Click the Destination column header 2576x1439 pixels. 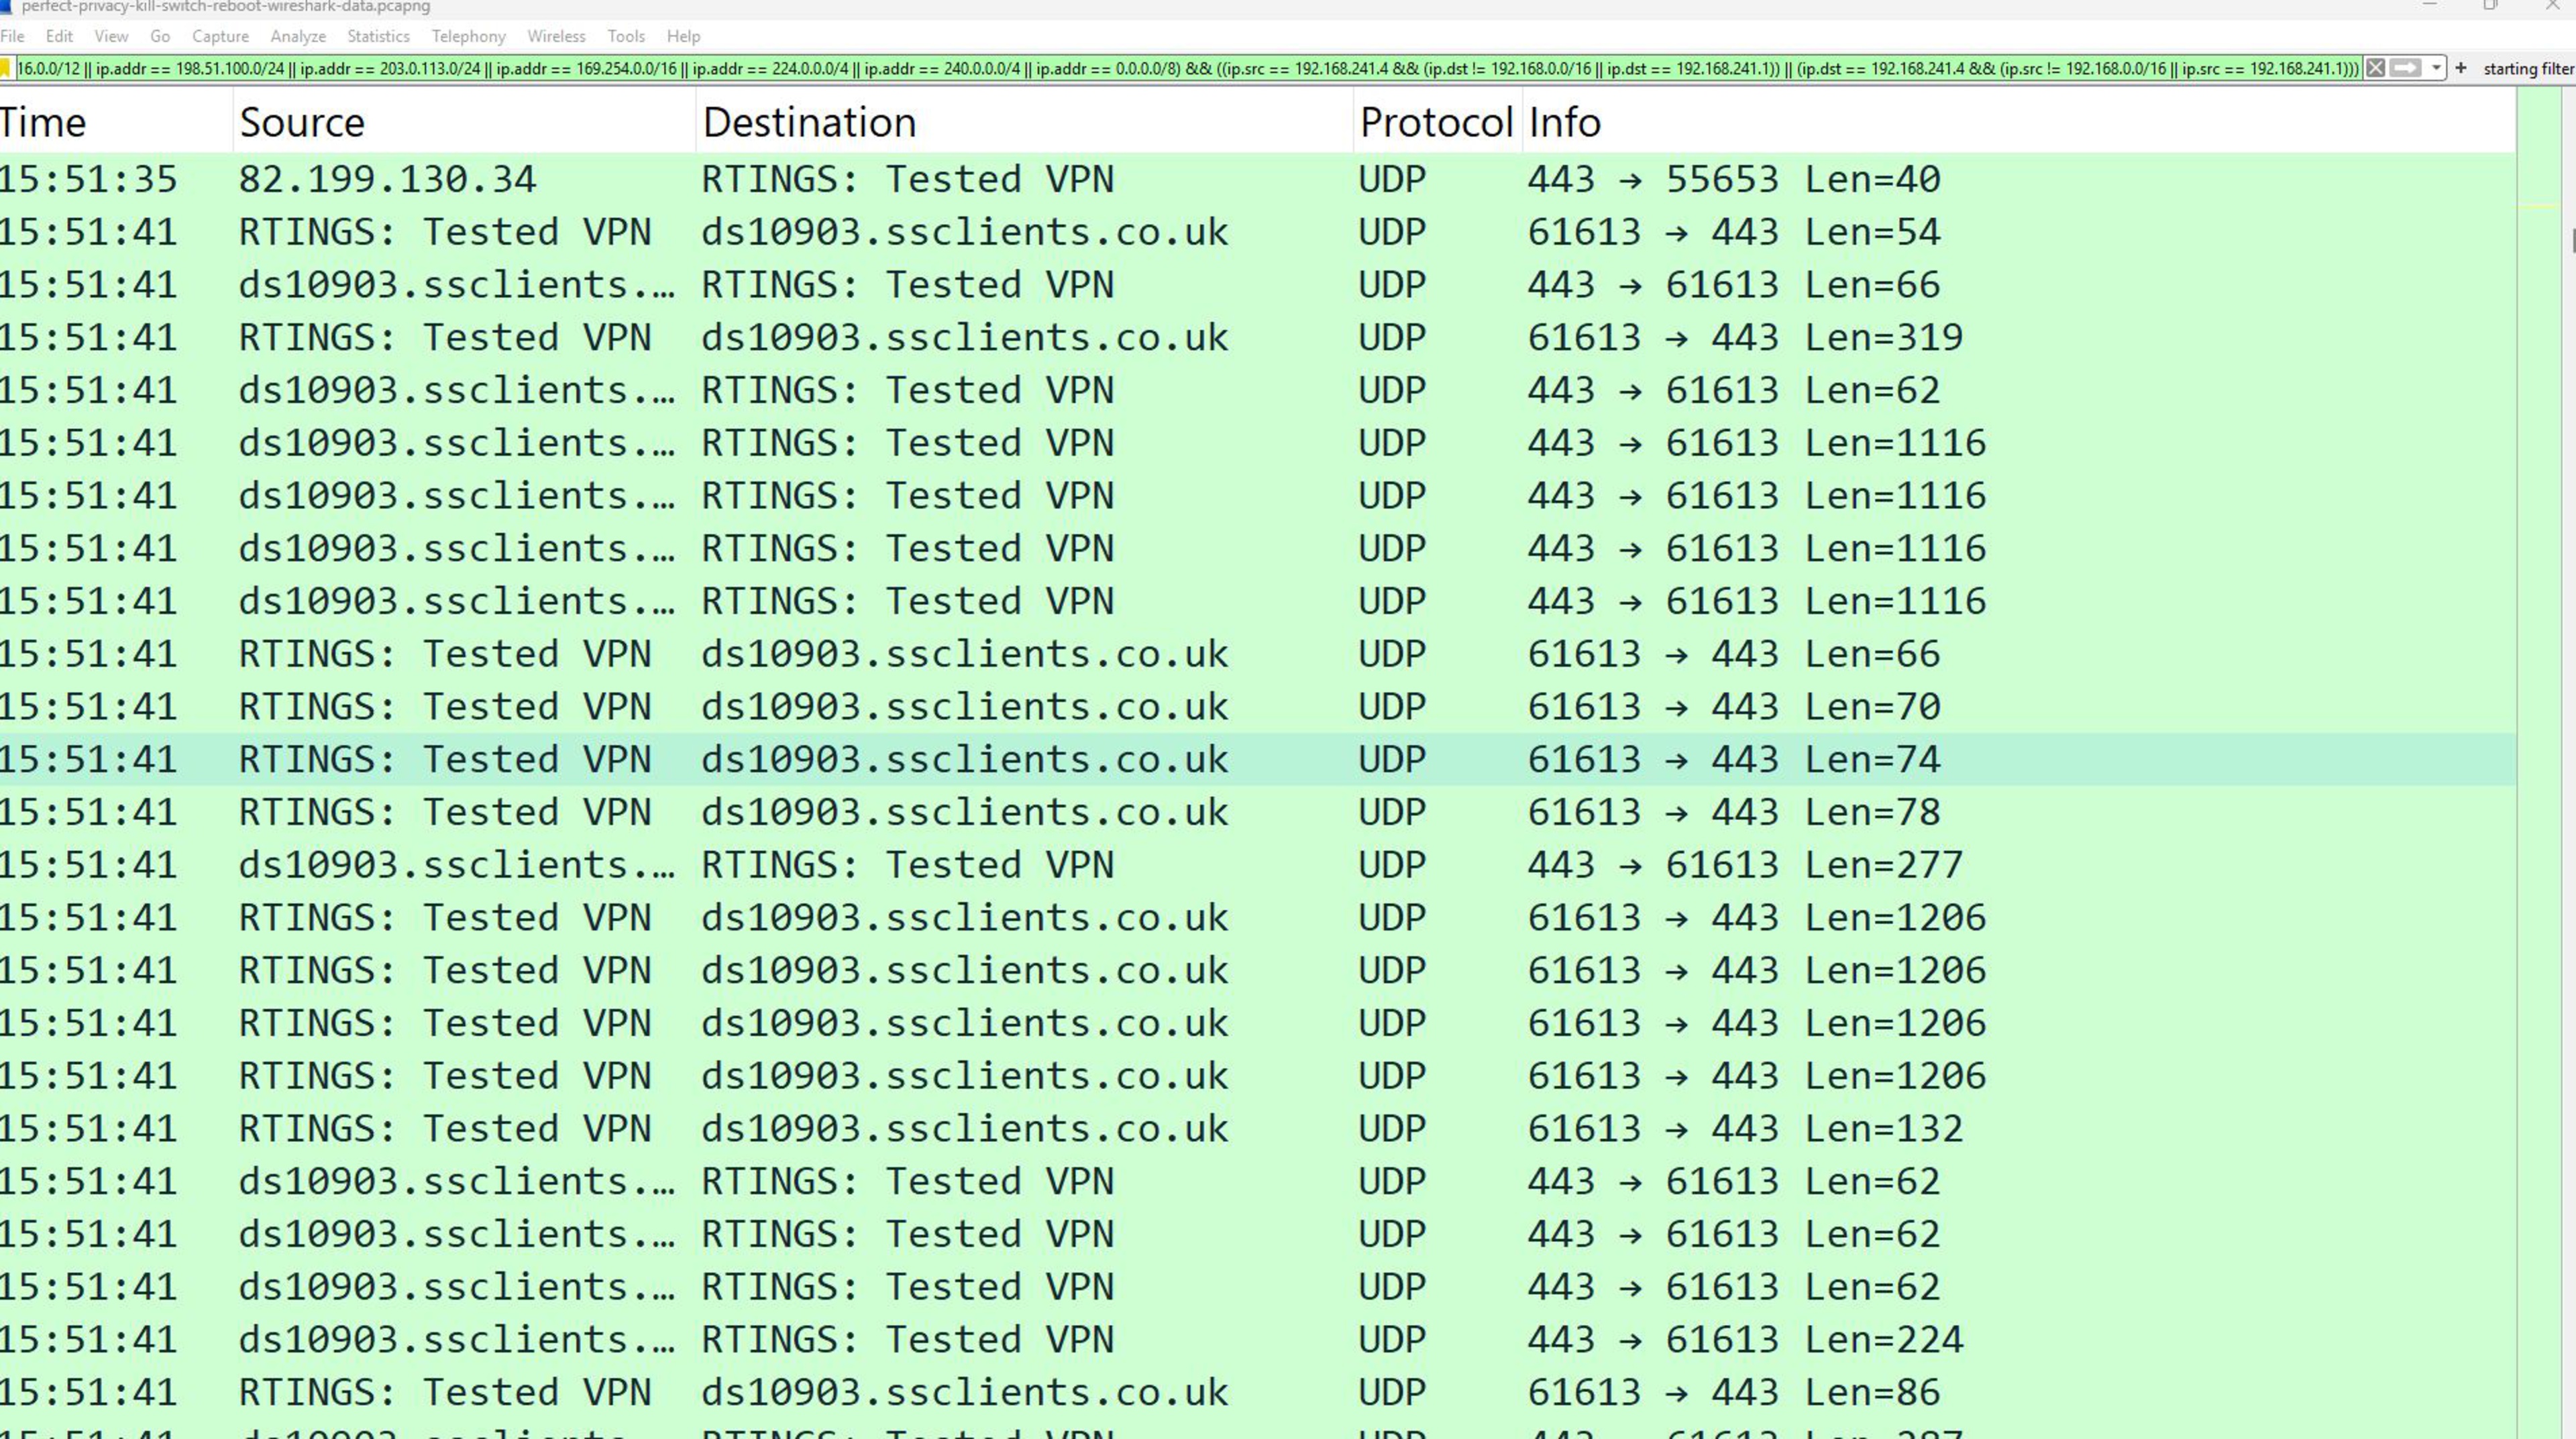pyautogui.click(x=808, y=122)
